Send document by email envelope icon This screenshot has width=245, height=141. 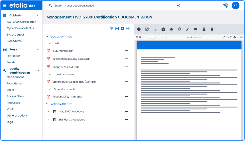[x=172, y=29]
